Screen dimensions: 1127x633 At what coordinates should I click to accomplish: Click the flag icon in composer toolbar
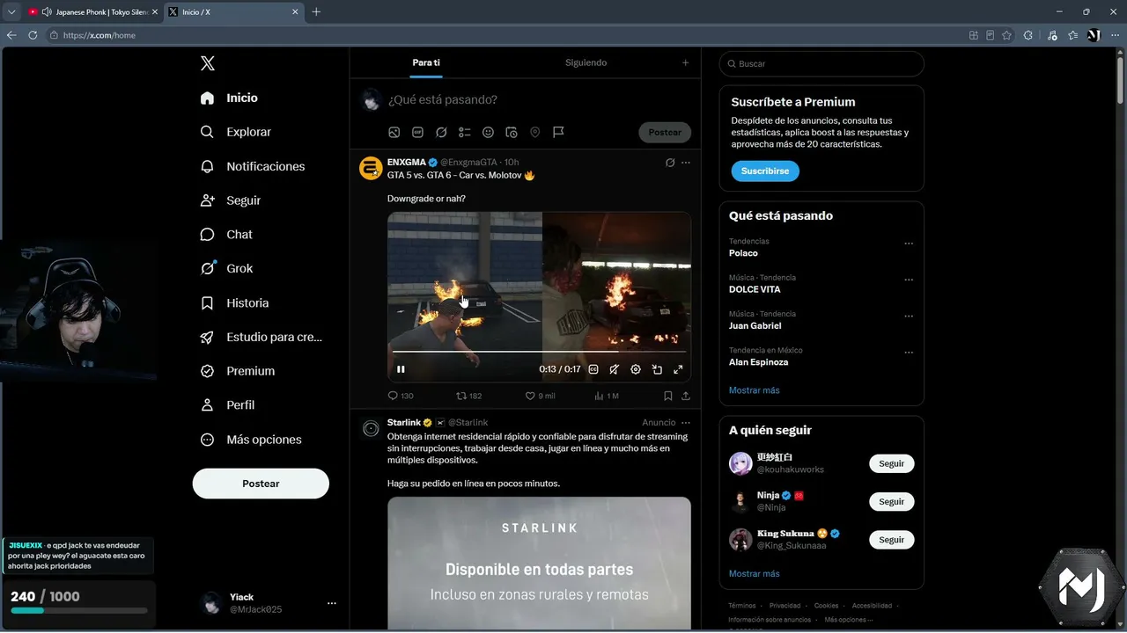point(558,132)
